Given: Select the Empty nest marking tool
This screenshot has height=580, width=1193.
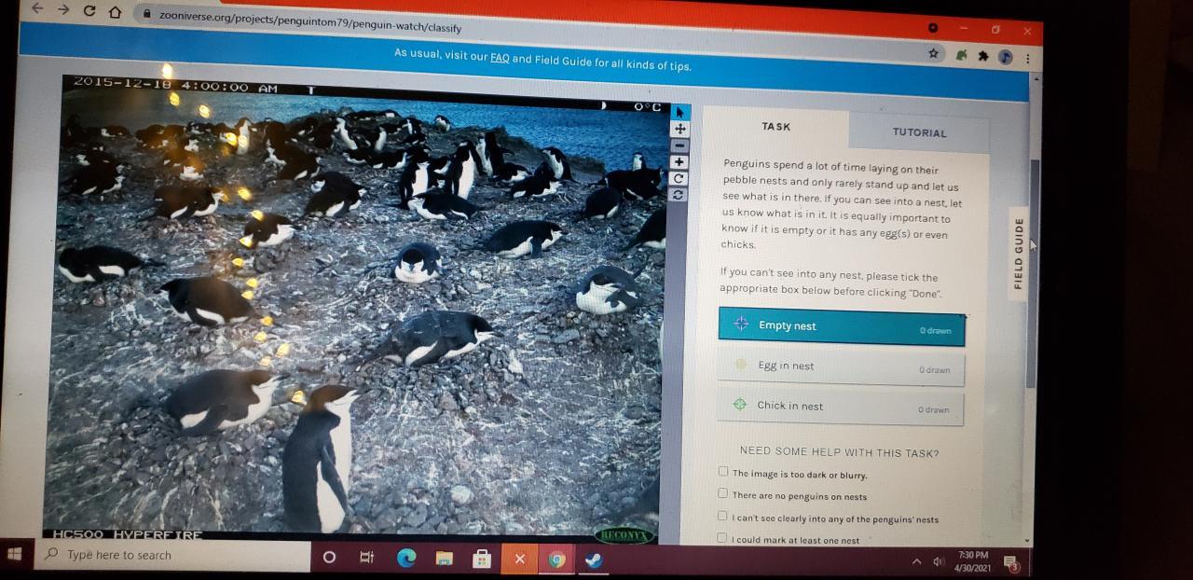Looking at the screenshot, I should click(x=842, y=326).
